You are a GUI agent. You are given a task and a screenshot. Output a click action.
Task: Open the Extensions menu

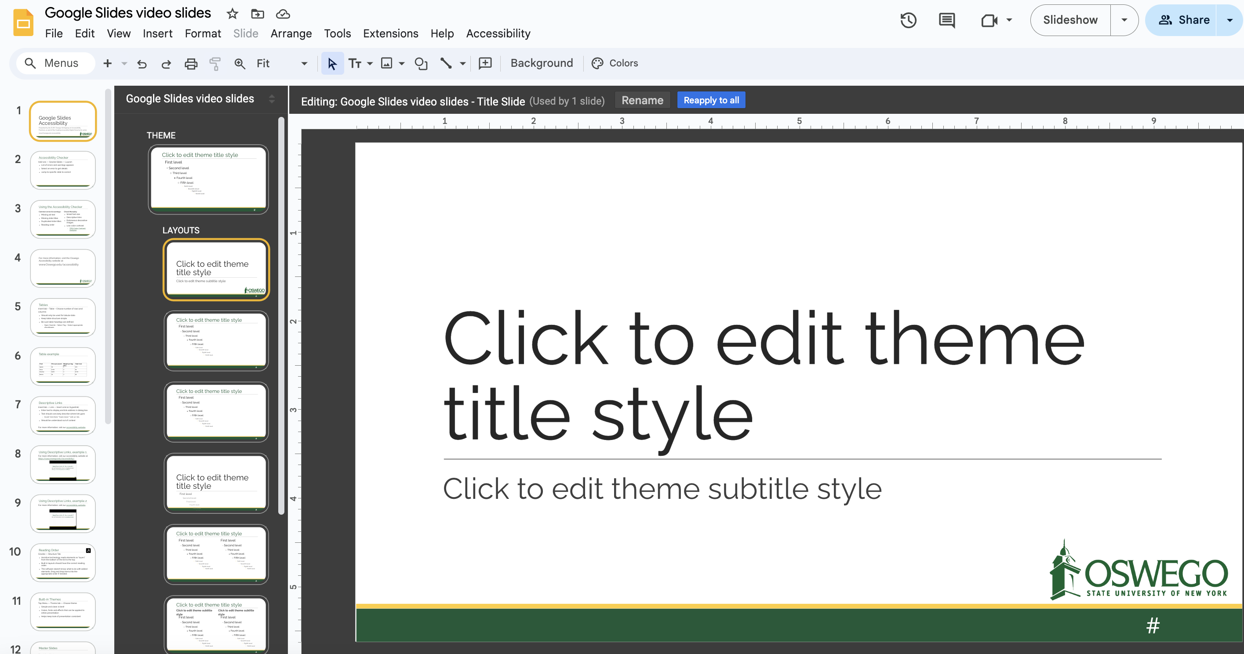click(x=390, y=33)
